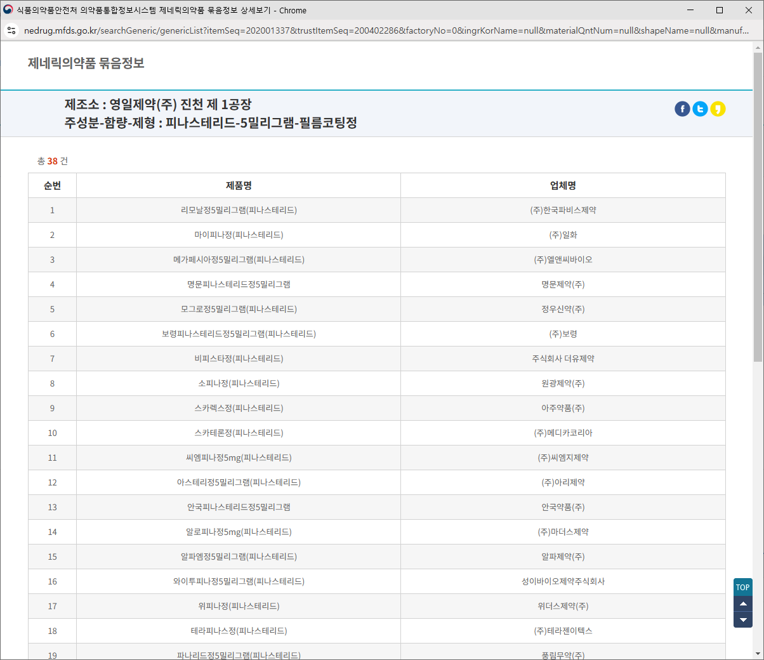Click the Chrome window title favicon
This screenshot has height=660, width=764.
point(8,10)
